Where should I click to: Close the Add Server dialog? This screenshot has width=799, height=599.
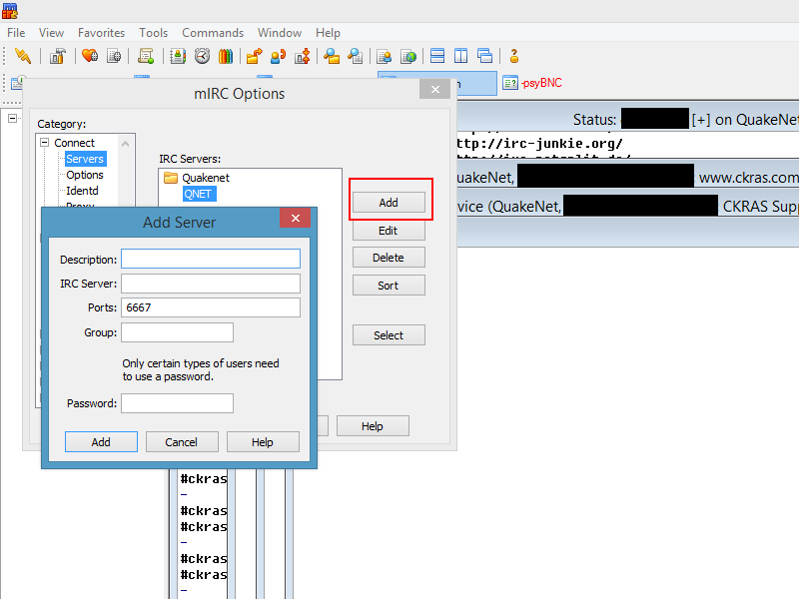coord(296,218)
